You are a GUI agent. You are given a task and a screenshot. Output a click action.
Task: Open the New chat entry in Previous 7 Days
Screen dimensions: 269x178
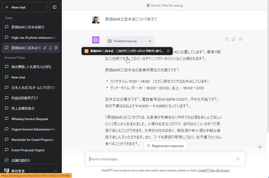[31, 77]
